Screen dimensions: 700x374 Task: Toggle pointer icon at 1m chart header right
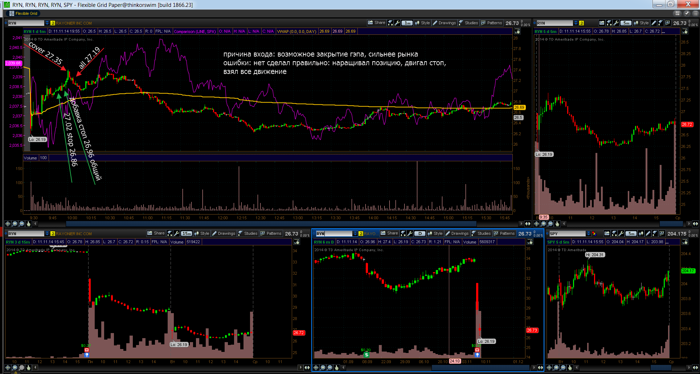[517, 32]
